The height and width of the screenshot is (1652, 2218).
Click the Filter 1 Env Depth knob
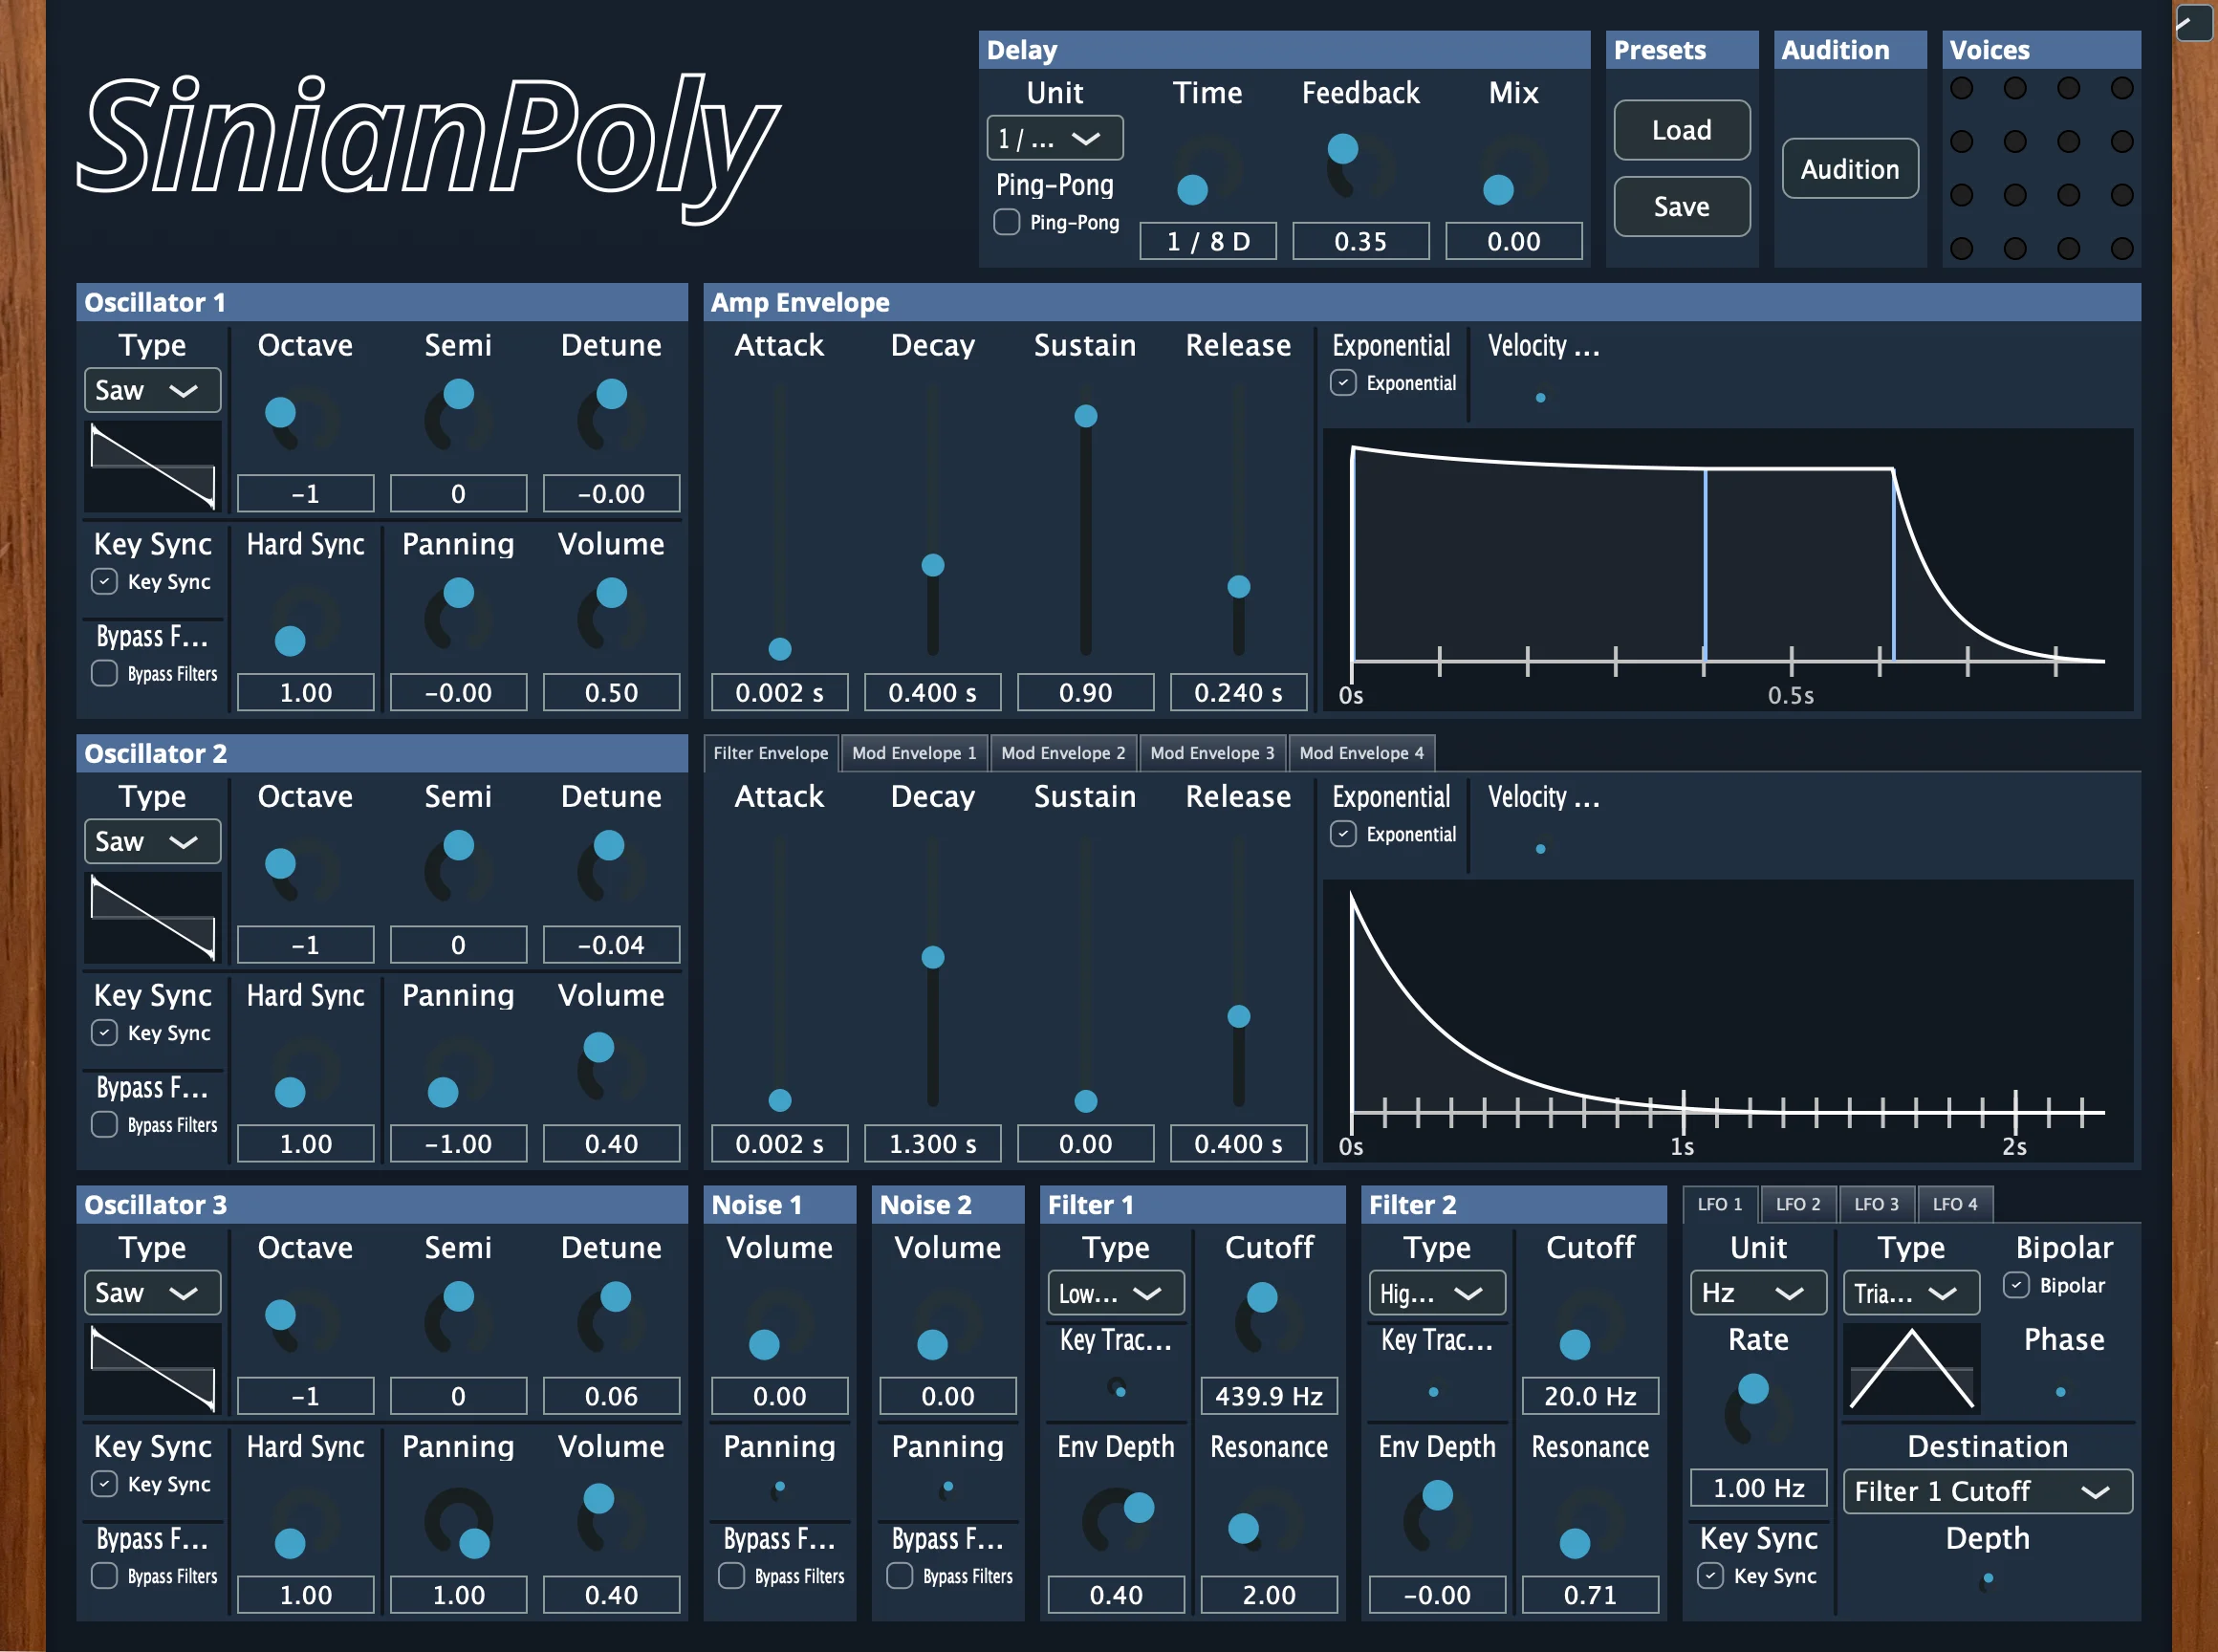coord(1116,1524)
